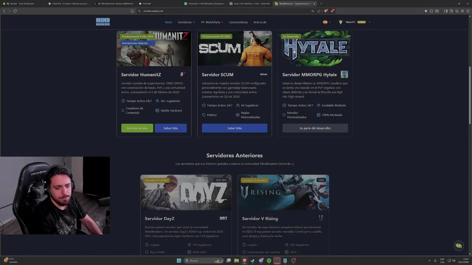Open Acerca de in nav
472x265 pixels.
tap(260, 22)
